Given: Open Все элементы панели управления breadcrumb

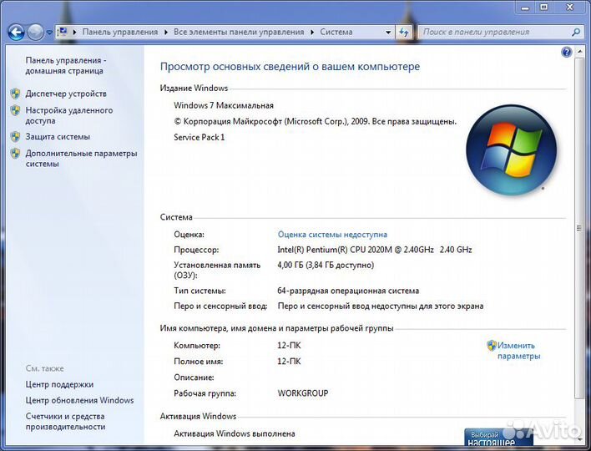Looking at the screenshot, I should click(239, 32).
